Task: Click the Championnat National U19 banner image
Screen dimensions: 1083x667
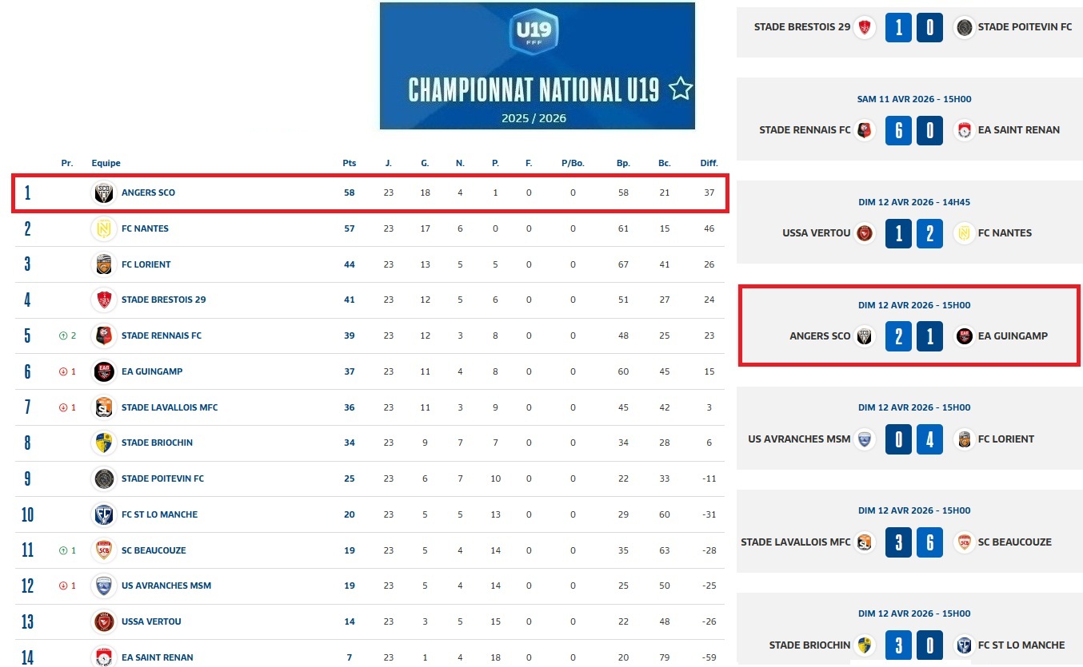Action: [537, 66]
